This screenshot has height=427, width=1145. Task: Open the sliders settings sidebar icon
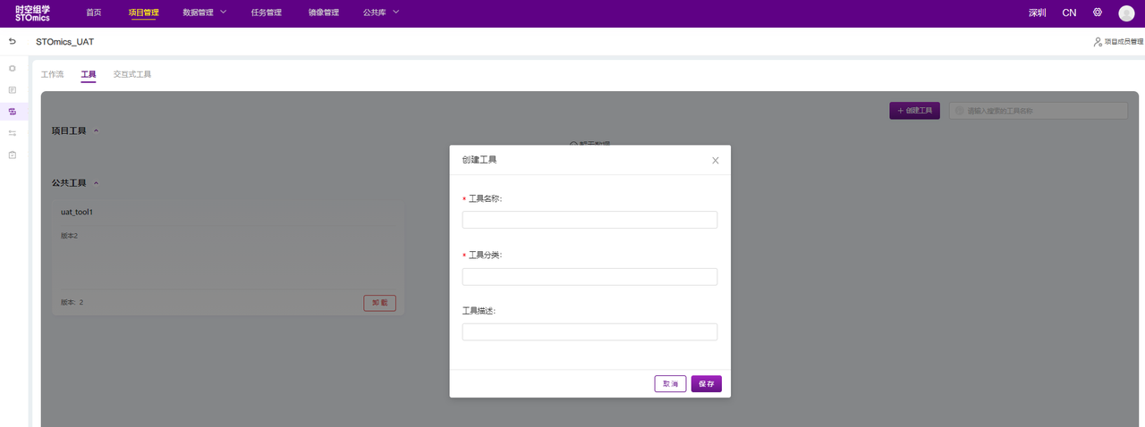click(13, 133)
